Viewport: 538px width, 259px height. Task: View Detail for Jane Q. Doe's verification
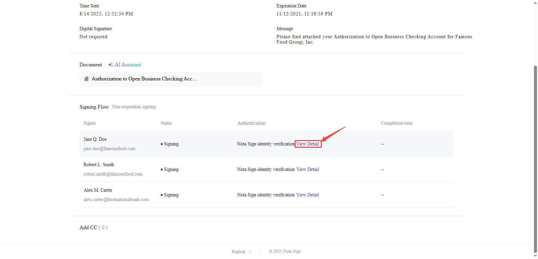pos(307,144)
